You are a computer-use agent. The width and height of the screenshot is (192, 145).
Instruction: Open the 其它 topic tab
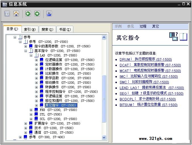click(155, 26)
